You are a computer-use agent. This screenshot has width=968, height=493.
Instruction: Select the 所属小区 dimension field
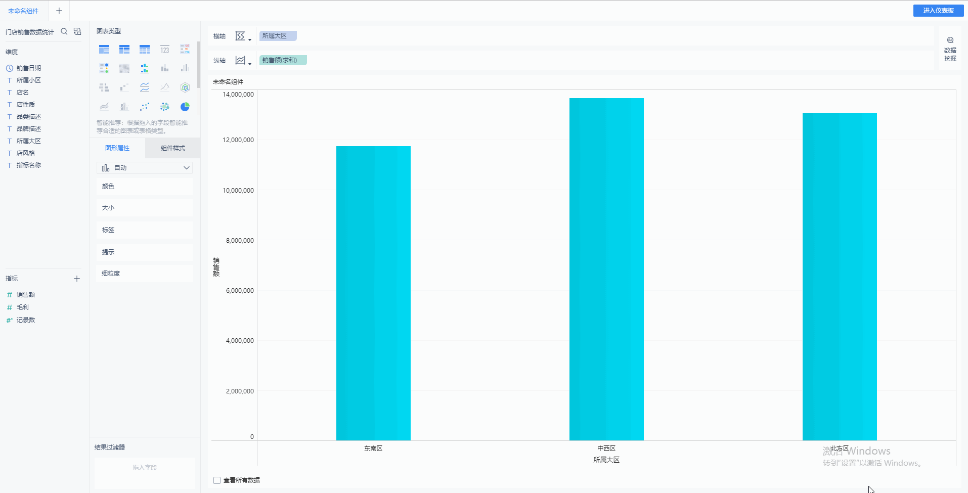coord(29,80)
